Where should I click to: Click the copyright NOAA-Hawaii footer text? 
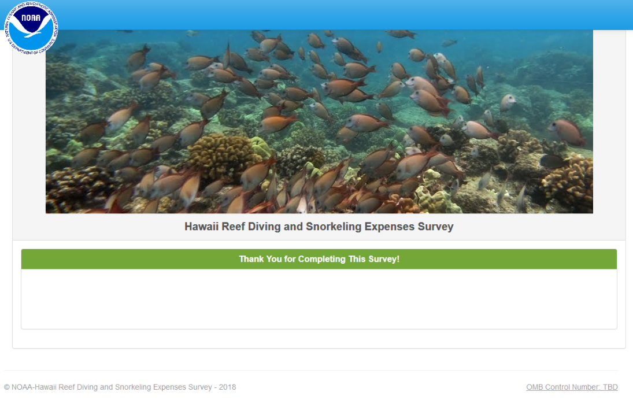click(120, 387)
